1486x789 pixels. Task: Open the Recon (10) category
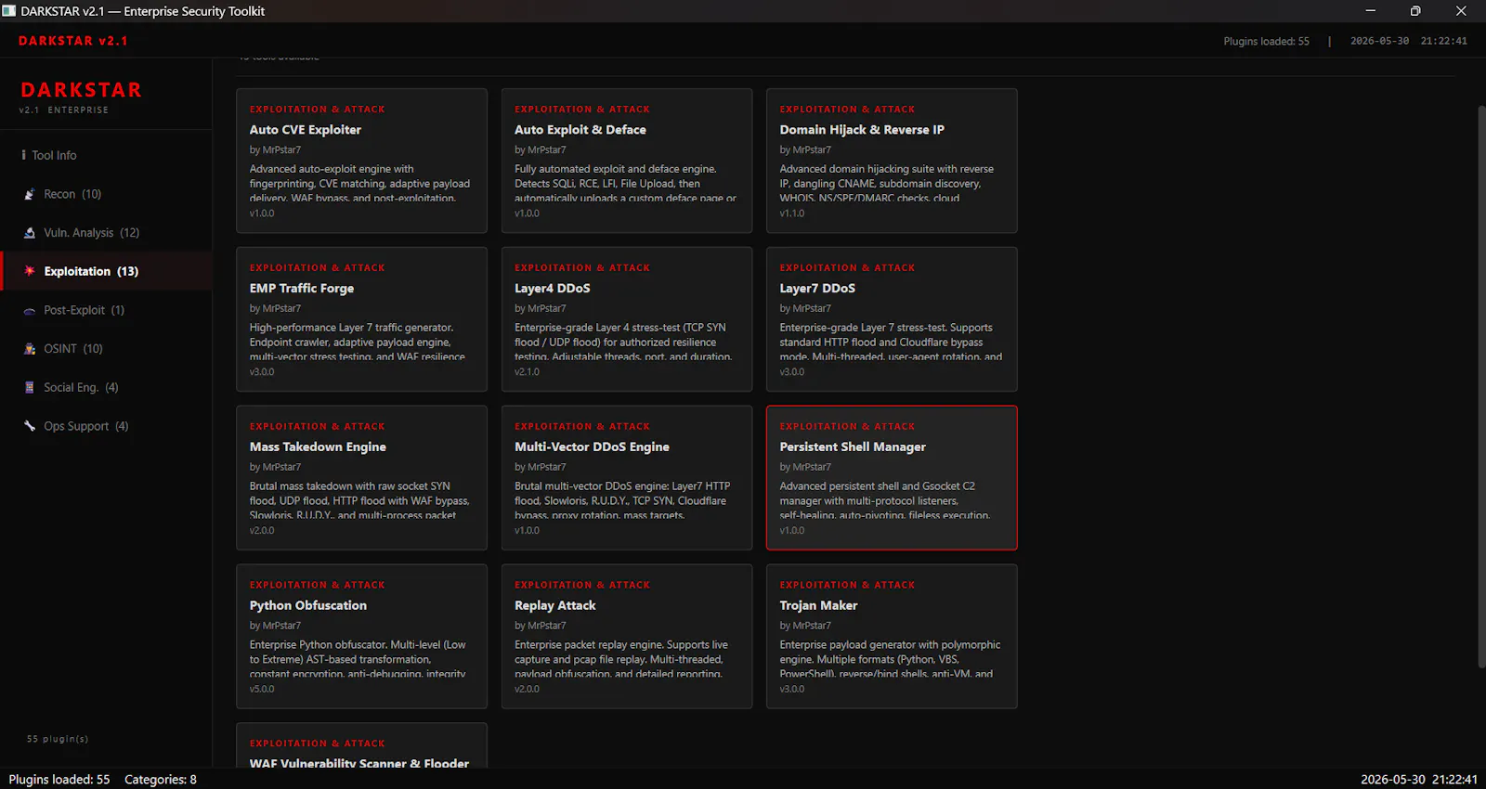pos(106,194)
